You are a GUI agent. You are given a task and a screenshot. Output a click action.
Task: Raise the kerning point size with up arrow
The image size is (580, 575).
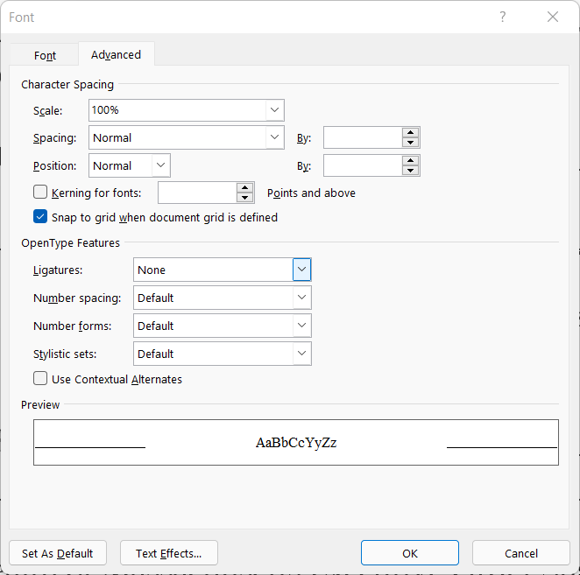tap(244, 187)
